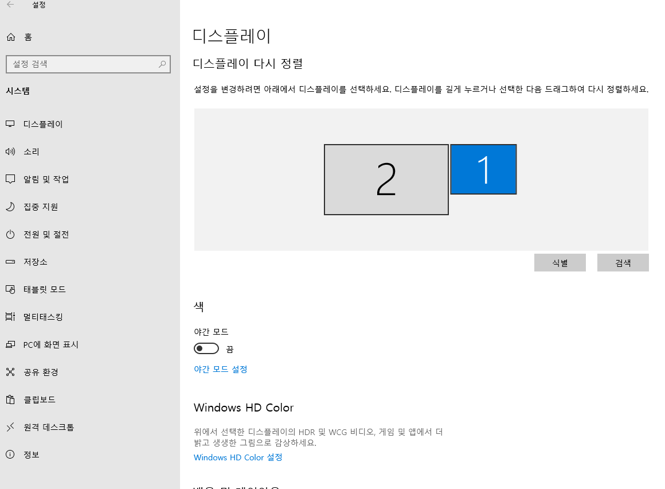Screen dimensions: 665x489
Task: Click the PC에 화면 표시 label
Action: [x=51, y=344]
